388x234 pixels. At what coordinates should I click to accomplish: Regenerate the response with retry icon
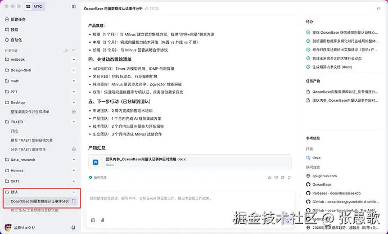pos(289,177)
